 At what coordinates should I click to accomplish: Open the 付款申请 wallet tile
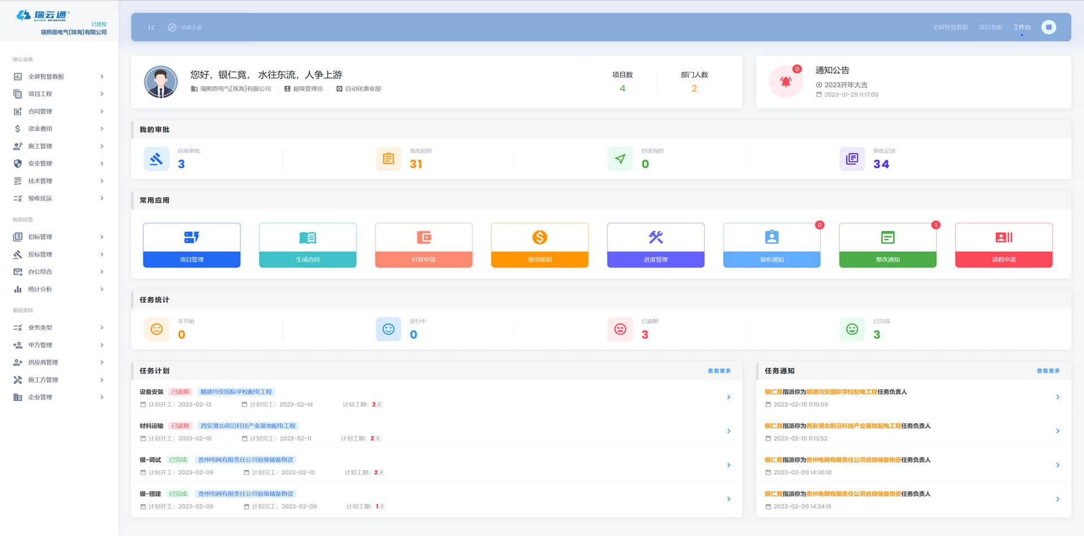[423, 245]
